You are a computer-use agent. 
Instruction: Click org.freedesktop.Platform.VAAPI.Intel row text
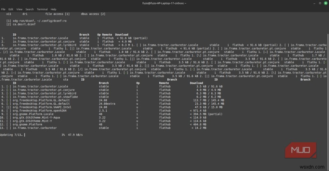42,107
